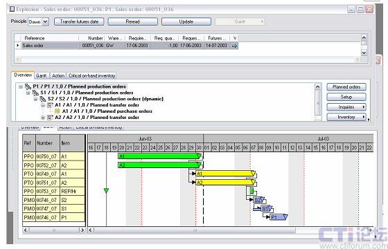Click the Transfer futures date button

coord(79,21)
